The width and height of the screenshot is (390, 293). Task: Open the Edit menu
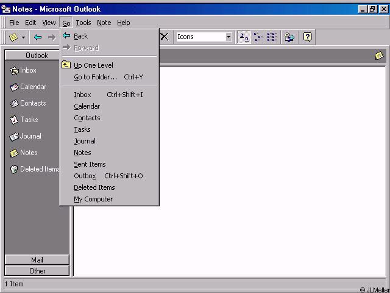pos(30,23)
